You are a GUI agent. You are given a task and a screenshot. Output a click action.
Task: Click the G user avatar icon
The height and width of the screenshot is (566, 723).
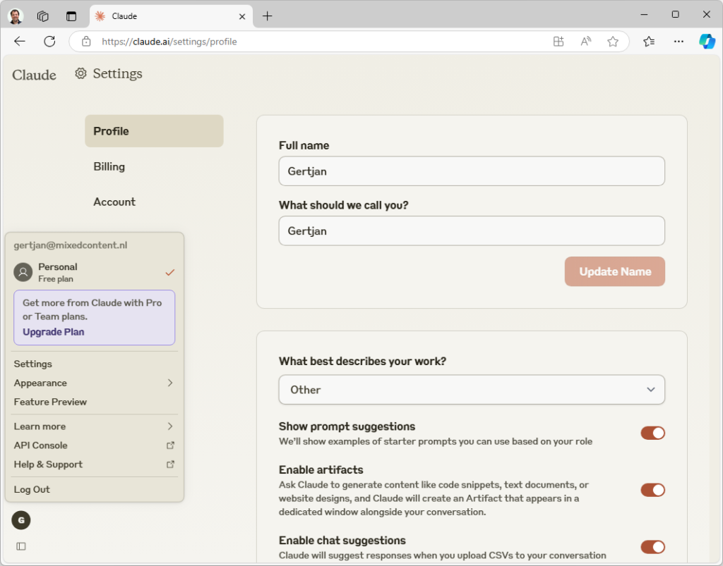tap(21, 520)
